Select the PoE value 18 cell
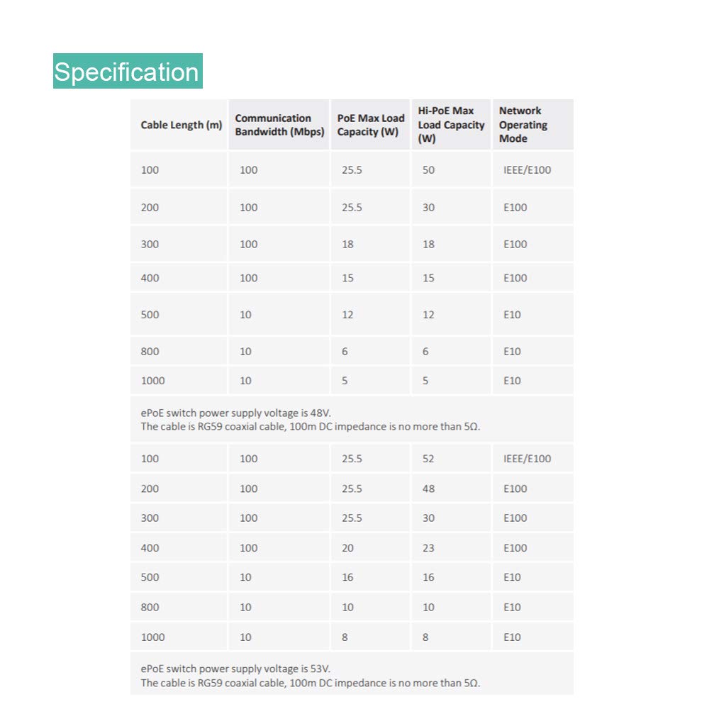709x709 pixels. tap(370, 244)
